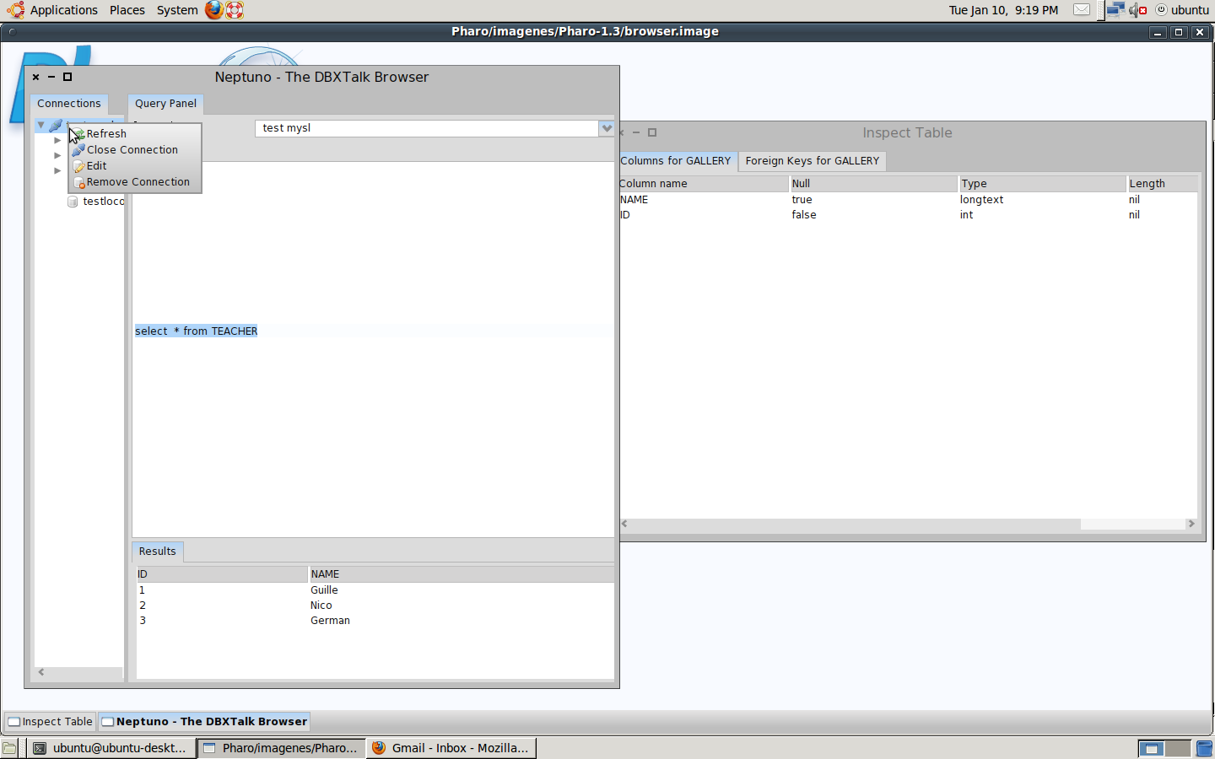Click the false value in Null column
The height and width of the screenshot is (759, 1215).
[x=804, y=215]
